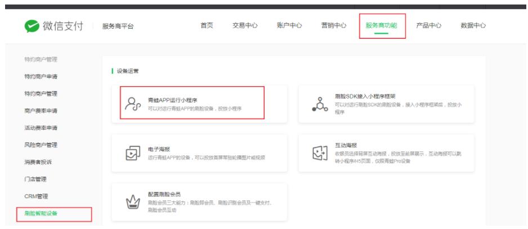Viewport: 528px width, 229px height.
Task: Go to 商户费率申请 in sidebar
Action: pyautogui.click(x=41, y=111)
